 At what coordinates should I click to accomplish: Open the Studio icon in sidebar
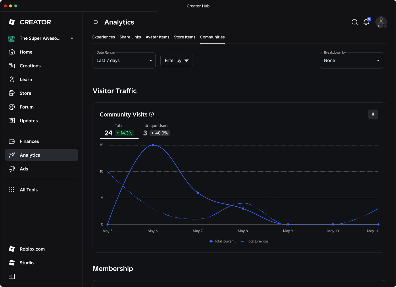[x=12, y=263]
